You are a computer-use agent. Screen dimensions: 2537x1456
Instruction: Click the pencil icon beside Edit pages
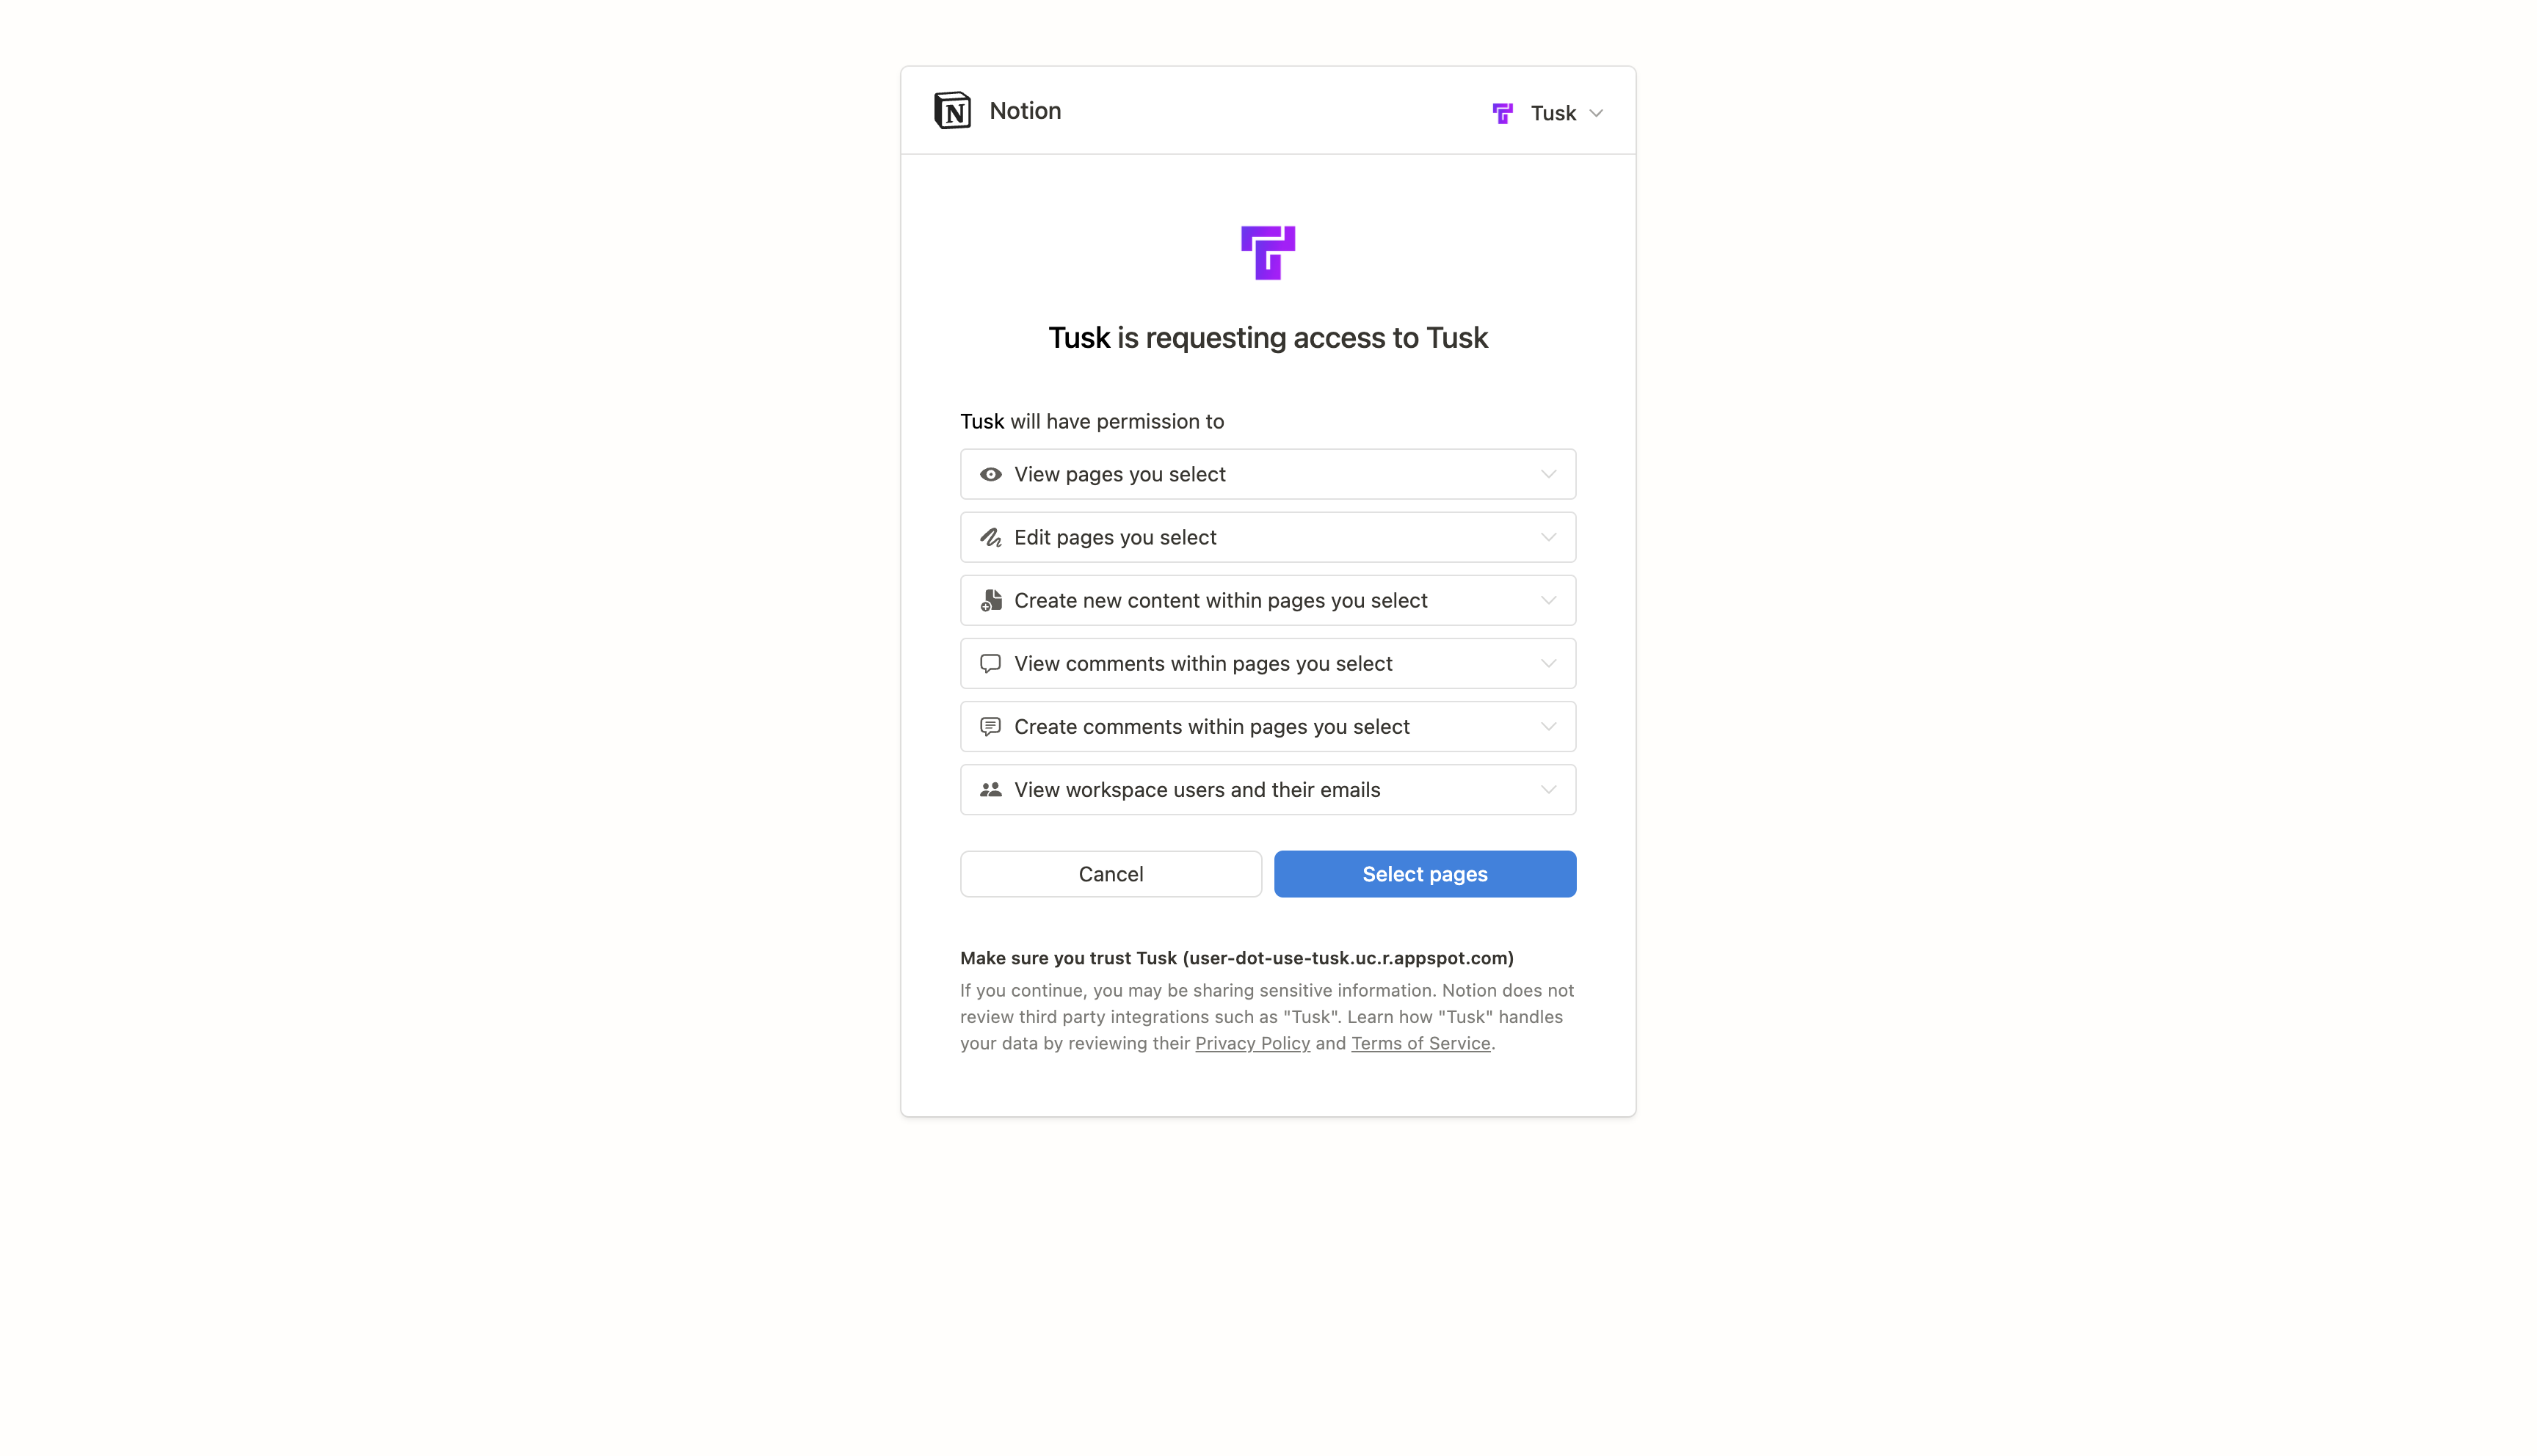click(x=990, y=537)
